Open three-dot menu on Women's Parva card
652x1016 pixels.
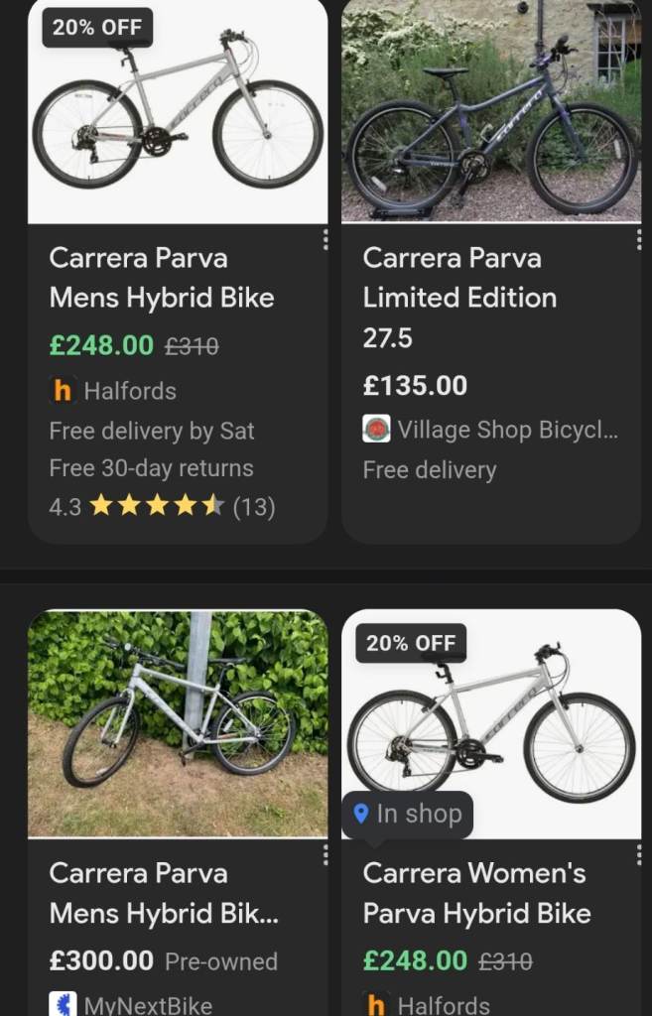click(x=638, y=854)
